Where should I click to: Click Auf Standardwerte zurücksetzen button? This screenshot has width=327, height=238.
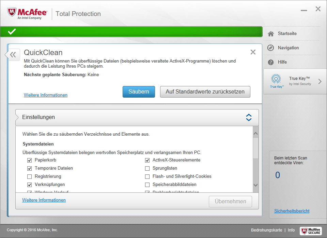point(205,92)
